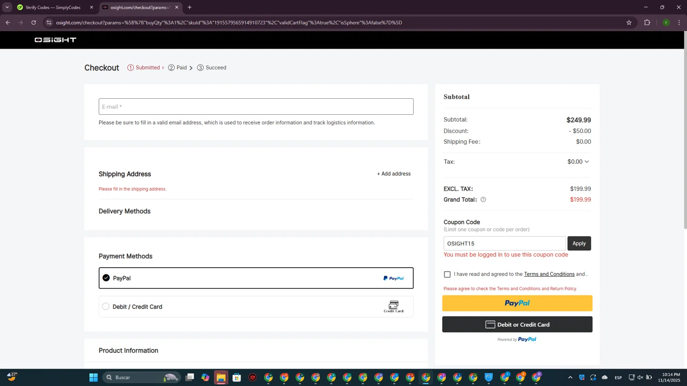Open File Explorer from the taskbar

point(221,377)
